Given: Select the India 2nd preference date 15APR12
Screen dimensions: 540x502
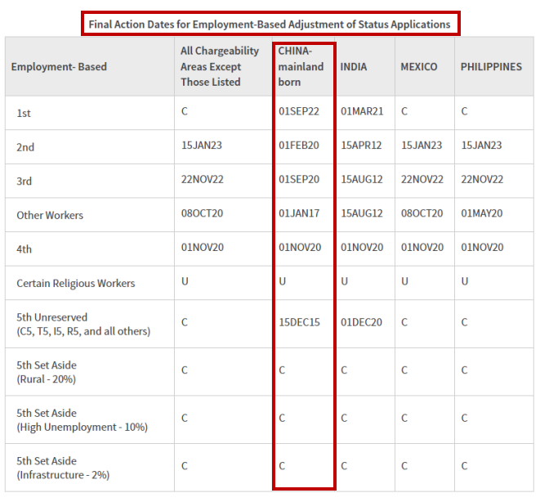Looking at the screenshot, I should pos(361,145).
